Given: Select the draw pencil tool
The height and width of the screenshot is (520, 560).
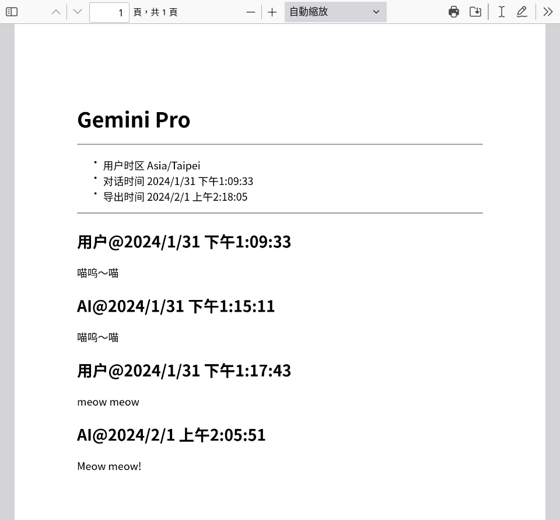Looking at the screenshot, I should 522,12.
